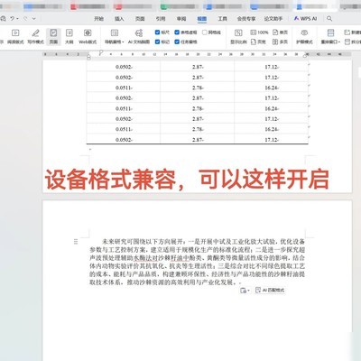Expand the paste options dropdown arrow
Image resolution: width=361 pixels, height=361 pixels.
tap(248, 291)
